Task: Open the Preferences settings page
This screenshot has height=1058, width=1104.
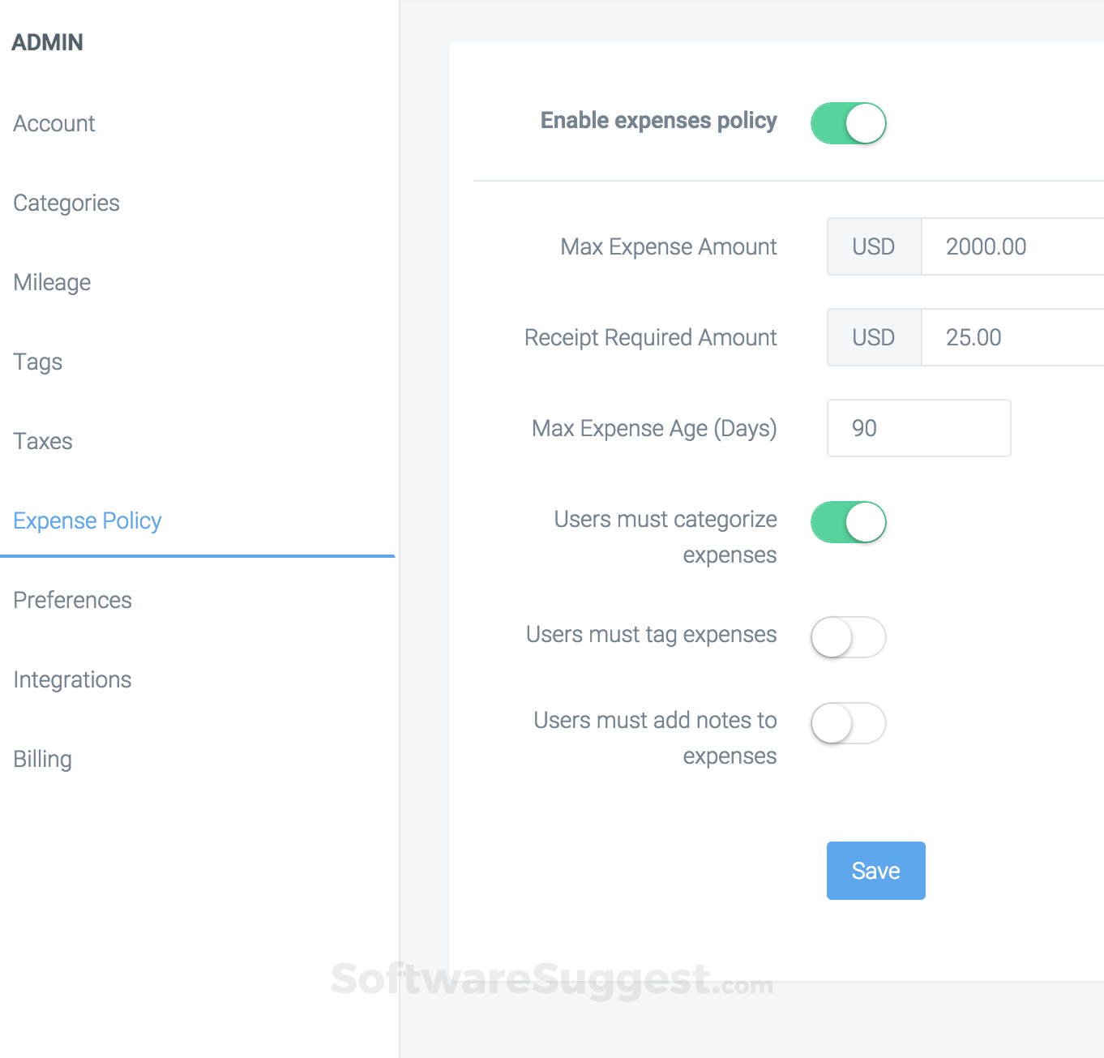Action: pyautogui.click(x=72, y=600)
